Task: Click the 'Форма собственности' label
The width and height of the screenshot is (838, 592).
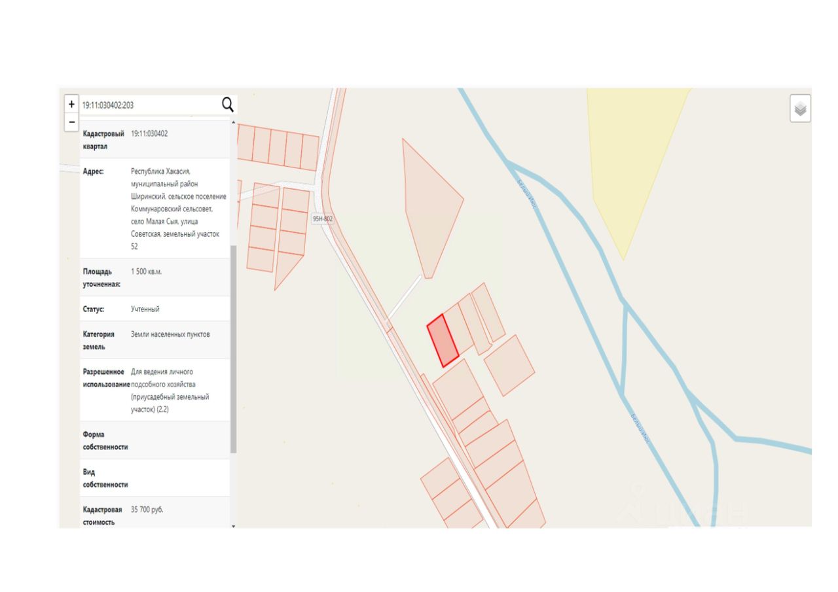Action: (105, 441)
